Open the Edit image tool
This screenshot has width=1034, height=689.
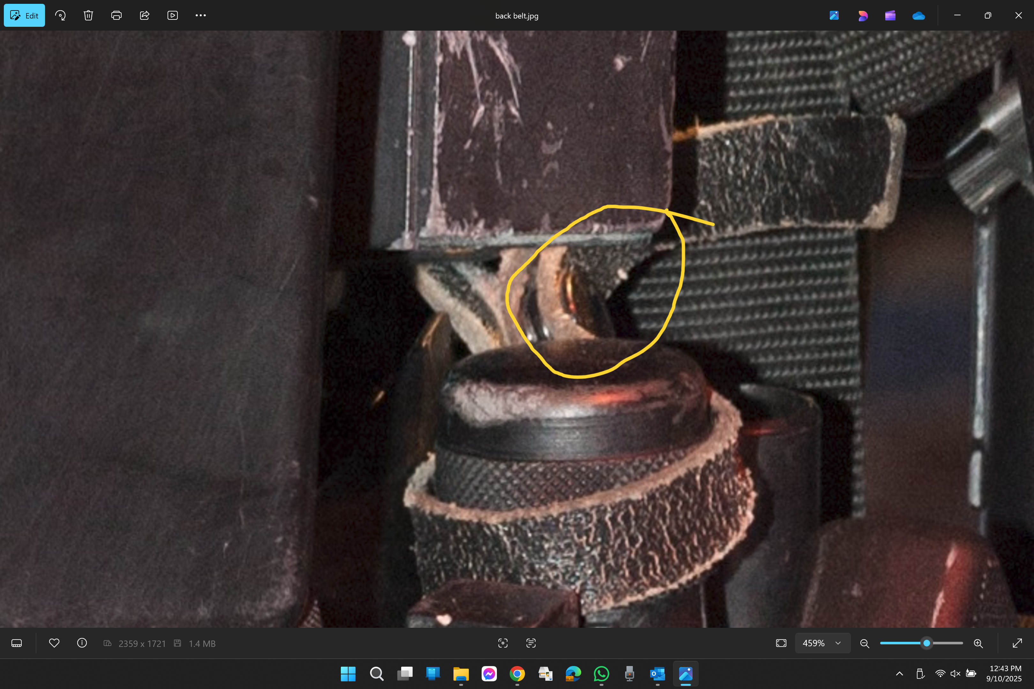(x=24, y=15)
